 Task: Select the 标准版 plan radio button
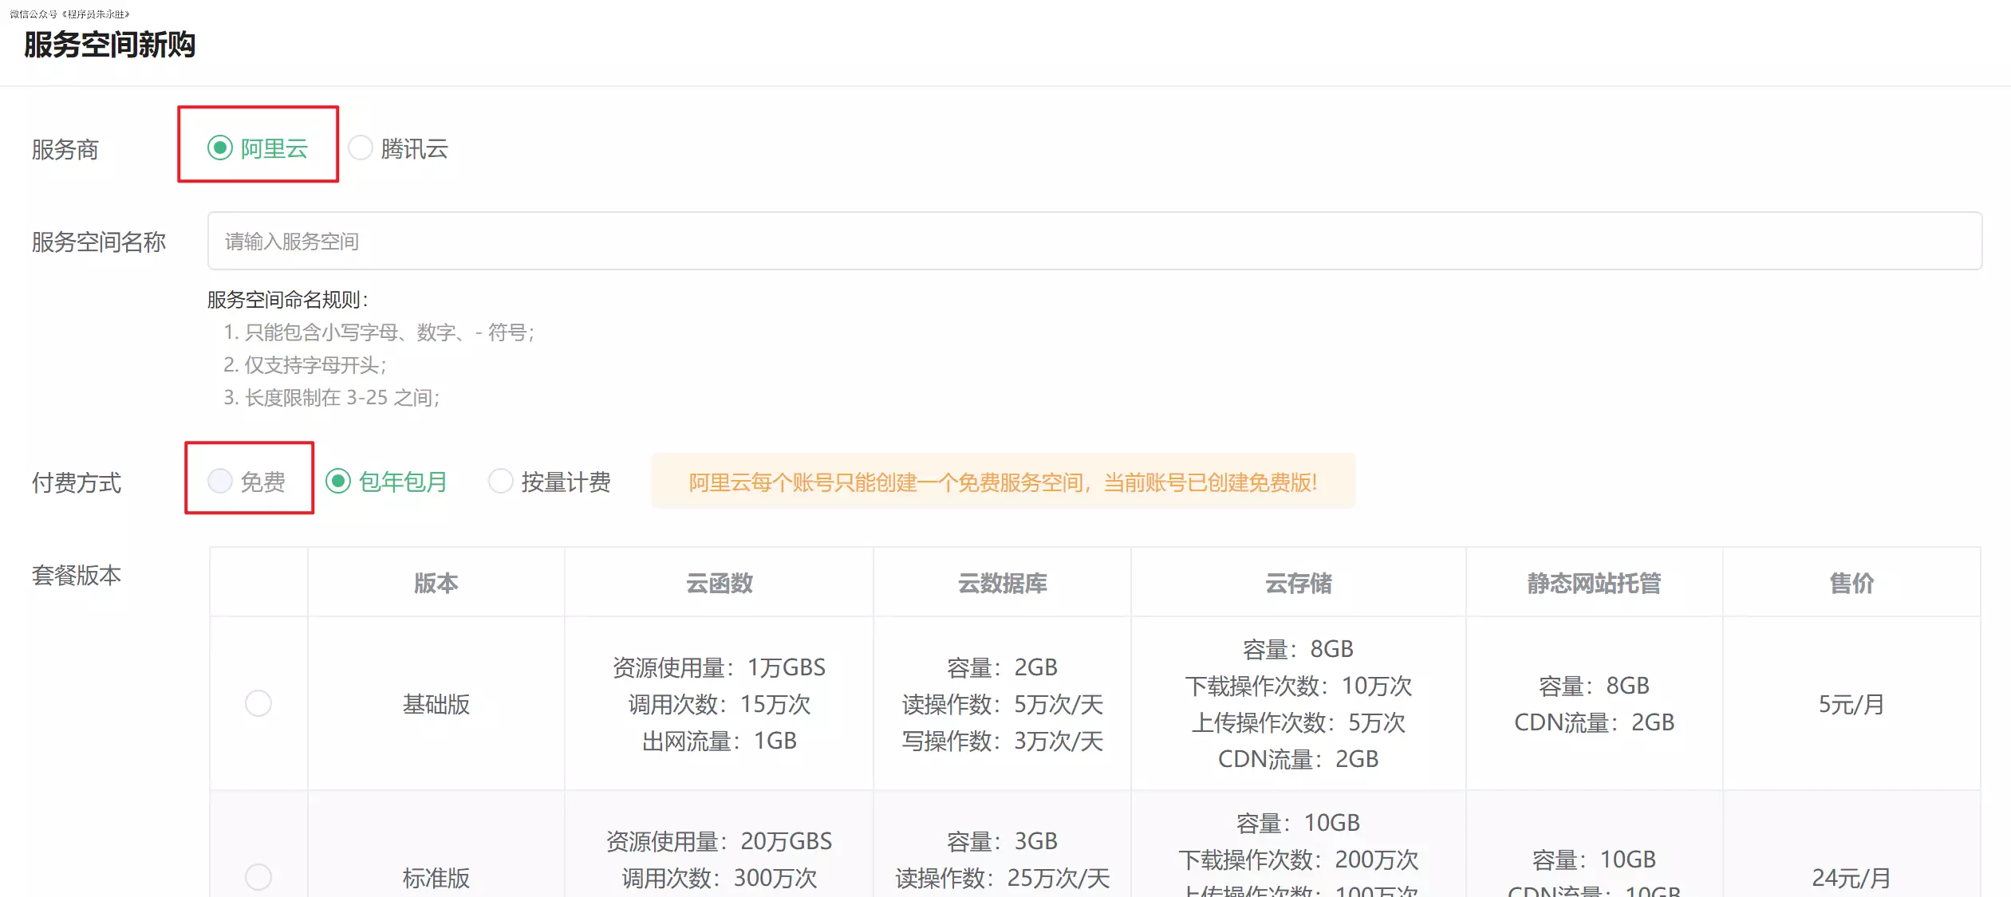coord(258,876)
